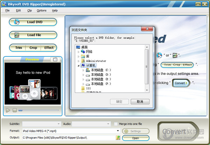
Task: Click the Load DVD button
Action: coord(33,22)
